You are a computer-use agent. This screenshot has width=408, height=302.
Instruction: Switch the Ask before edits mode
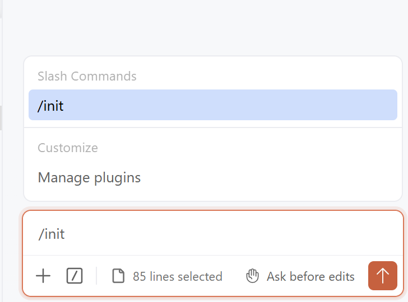pyautogui.click(x=300, y=276)
